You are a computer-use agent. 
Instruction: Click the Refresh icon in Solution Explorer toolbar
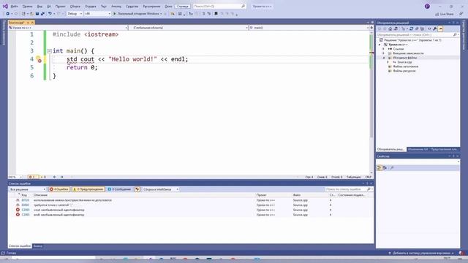click(x=411, y=29)
